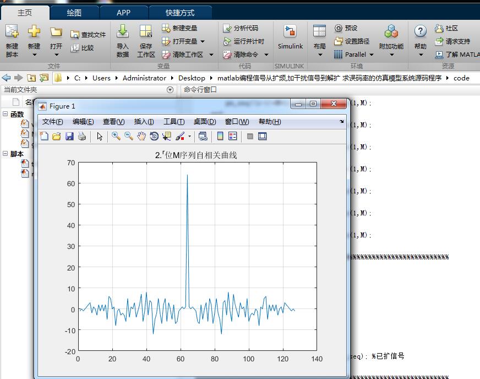Click New Variable (新建变量)

(179, 28)
